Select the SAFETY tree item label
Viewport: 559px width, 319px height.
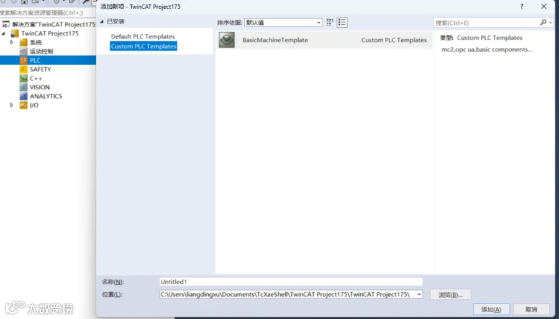tap(40, 70)
